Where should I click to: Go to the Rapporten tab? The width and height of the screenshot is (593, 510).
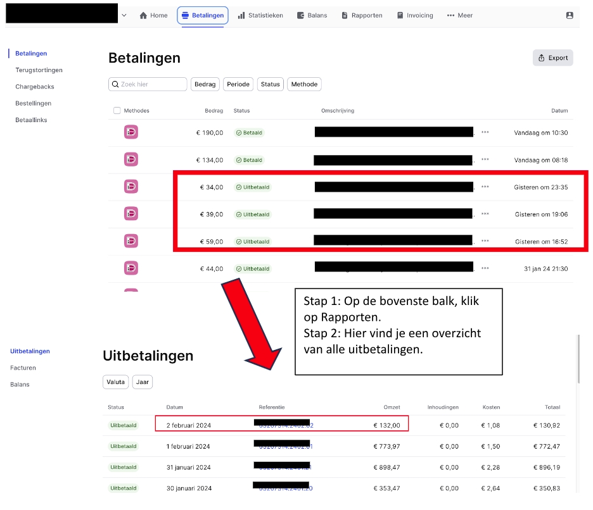point(362,15)
